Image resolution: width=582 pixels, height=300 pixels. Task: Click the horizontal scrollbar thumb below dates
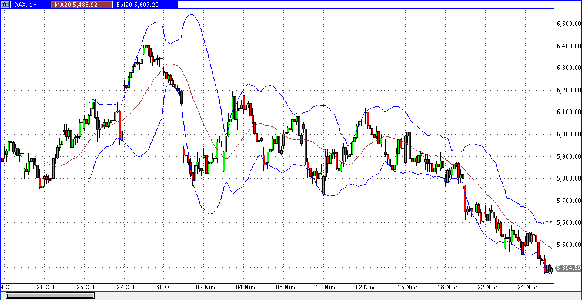point(51,295)
